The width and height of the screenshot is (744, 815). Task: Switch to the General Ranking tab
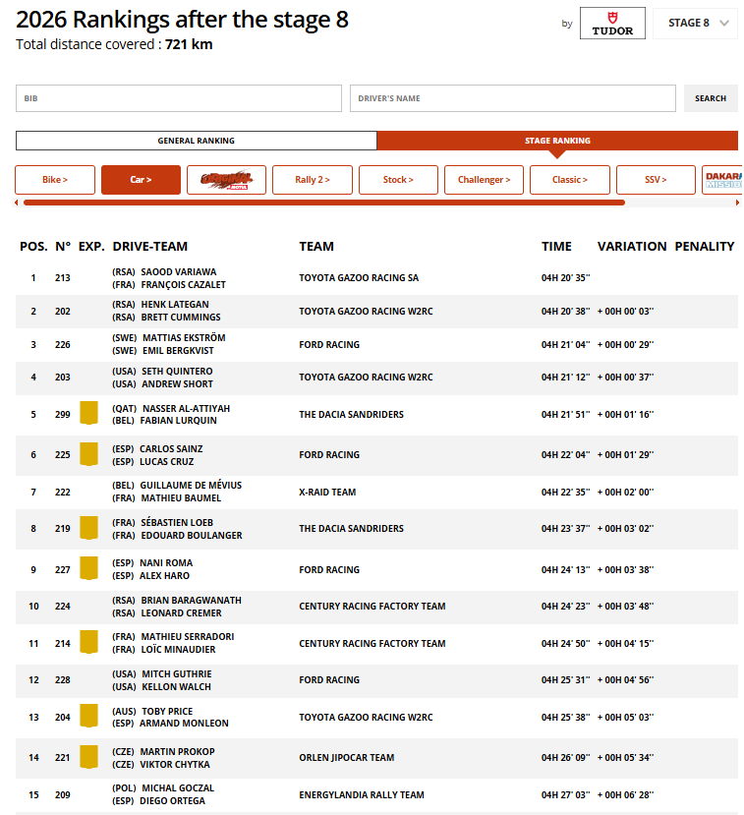(x=197, y=141)
